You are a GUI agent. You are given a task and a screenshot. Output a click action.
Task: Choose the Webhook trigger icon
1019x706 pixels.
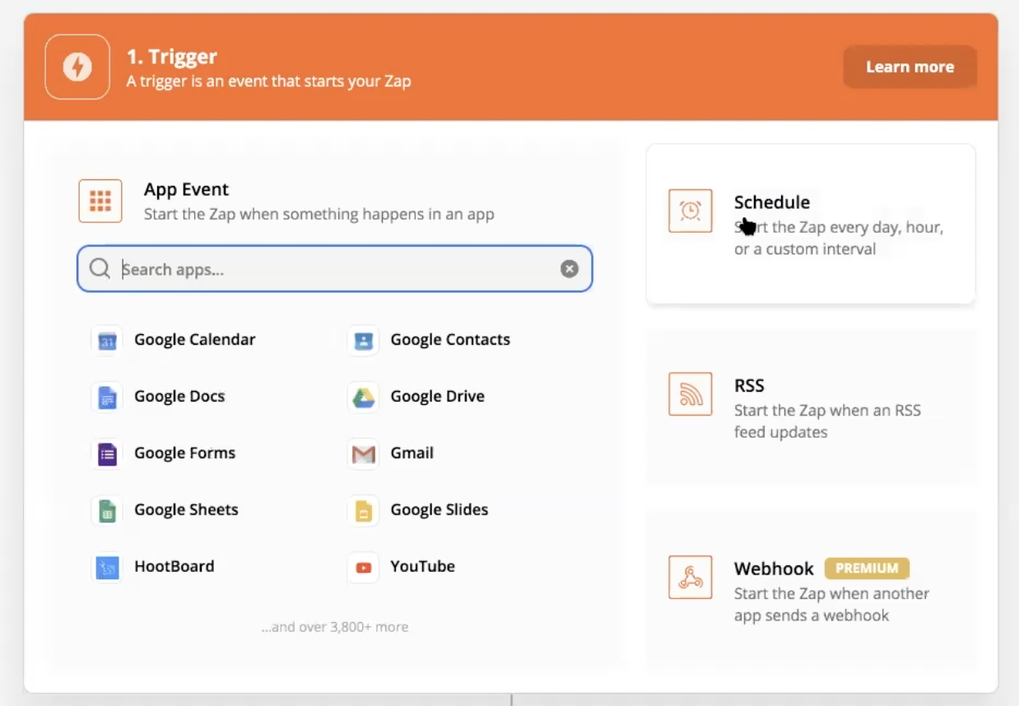click(x=690, y=578)
